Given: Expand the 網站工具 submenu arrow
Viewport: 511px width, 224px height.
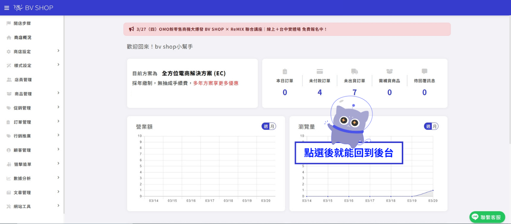Looking at the screenshot, I should 58,206.
